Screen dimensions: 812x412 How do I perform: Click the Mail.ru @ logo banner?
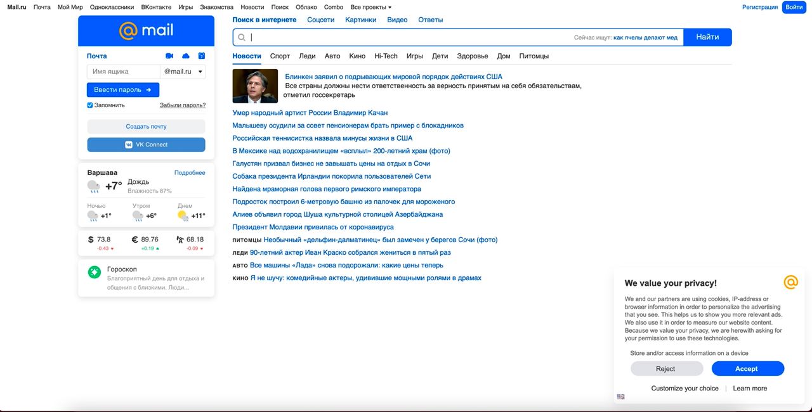point(146,30)
